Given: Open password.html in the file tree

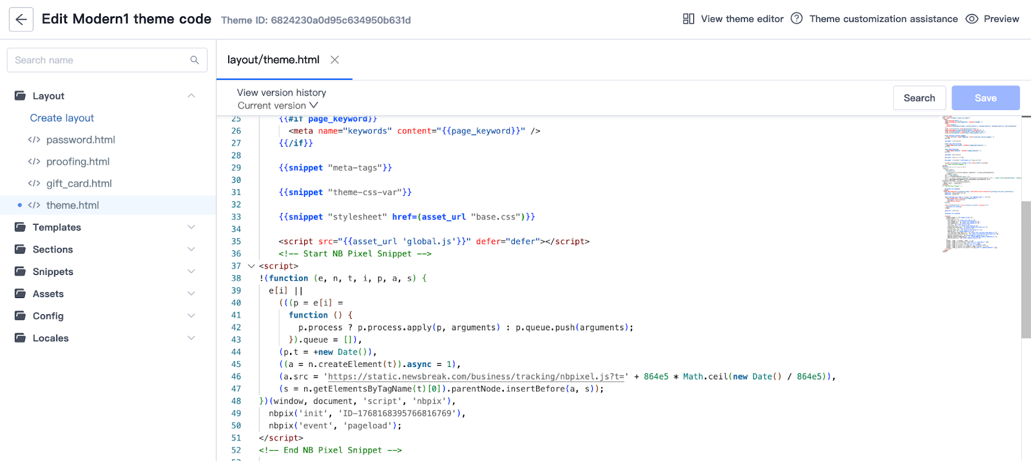Looking at the screenshot, I should [x=81, y=140].
